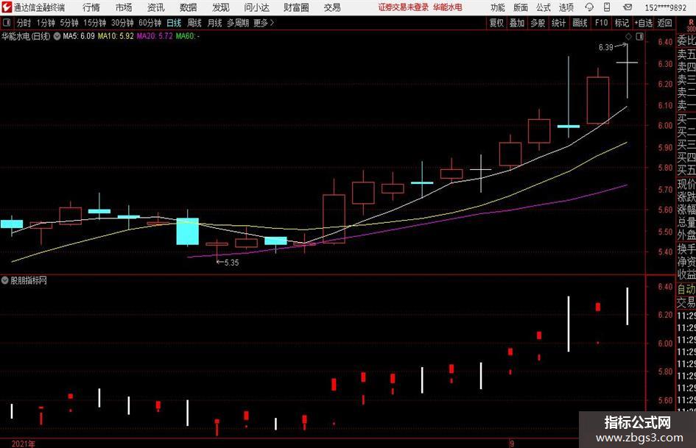
Task: Open the 多周期 multi-period view
Action: [238, 23]
